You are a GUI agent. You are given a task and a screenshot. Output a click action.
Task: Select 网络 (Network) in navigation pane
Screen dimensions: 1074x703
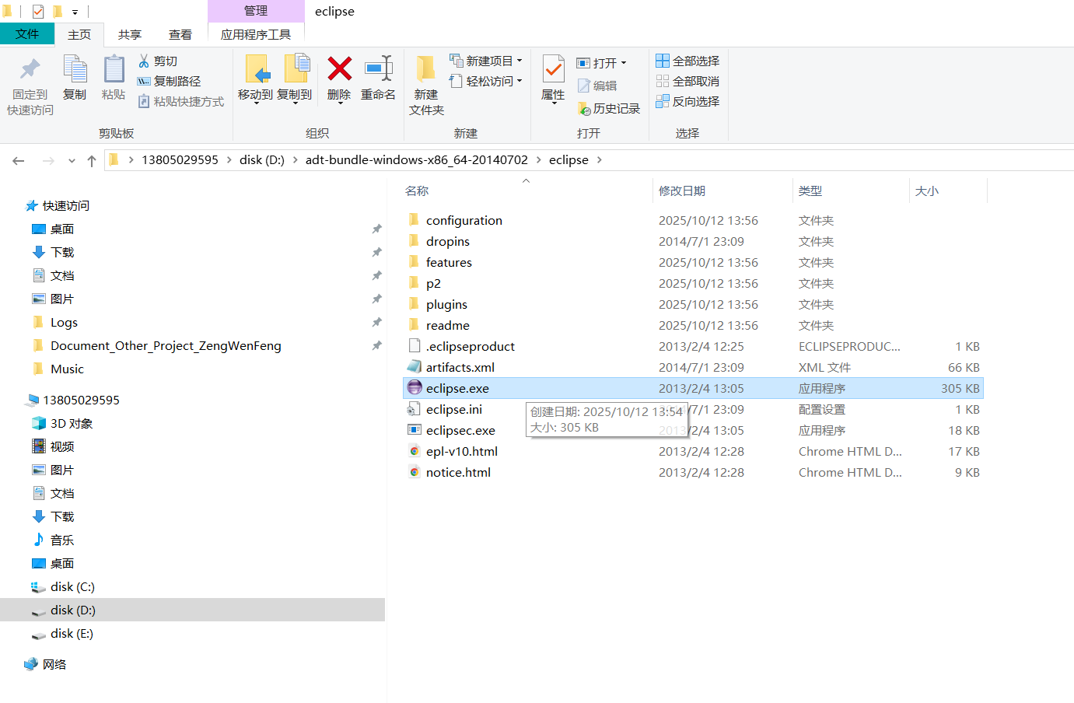tap(54, 664)
